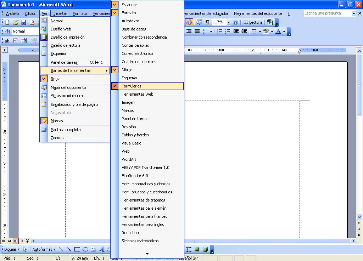Click the Permission restricted document icon
Screen dimensions: 363x261
(x=32, y=22)
